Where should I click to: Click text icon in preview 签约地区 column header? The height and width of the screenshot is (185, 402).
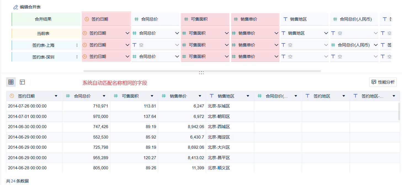(308, 96)
